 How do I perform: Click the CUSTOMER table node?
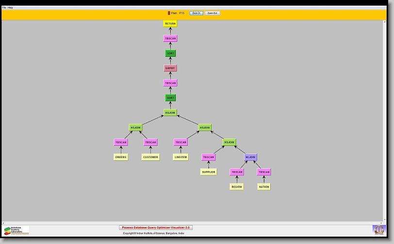click(150, 157)
